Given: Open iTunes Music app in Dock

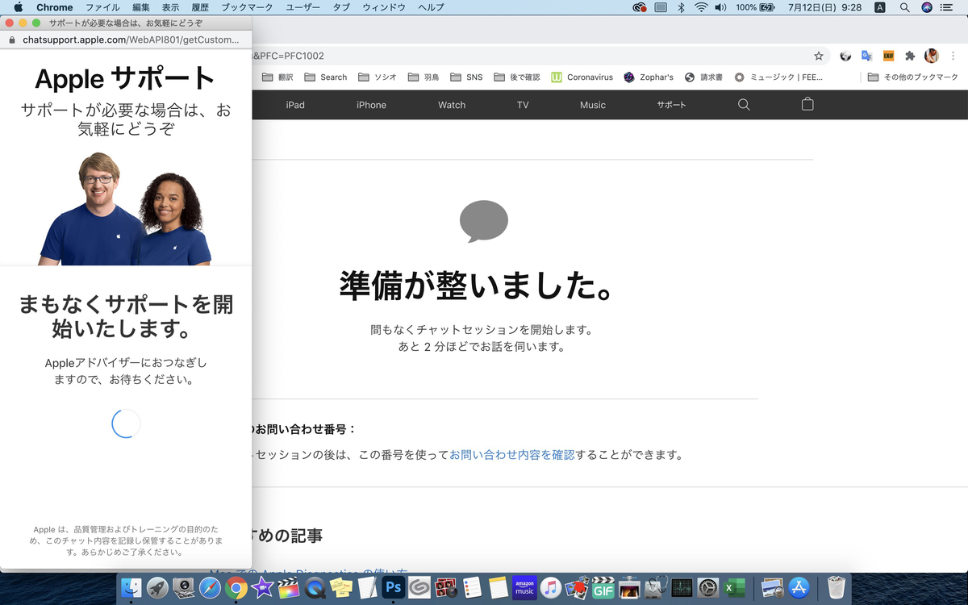Looking at the screenshot, I should tap(551, 587).
